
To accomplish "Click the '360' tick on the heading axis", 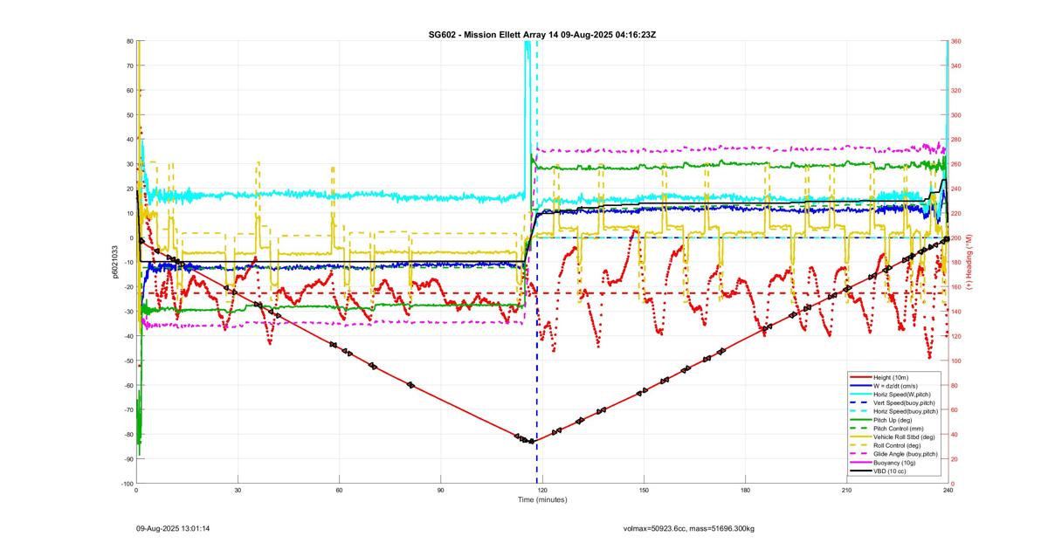I will pyautogui.click(x=956, y=41).
